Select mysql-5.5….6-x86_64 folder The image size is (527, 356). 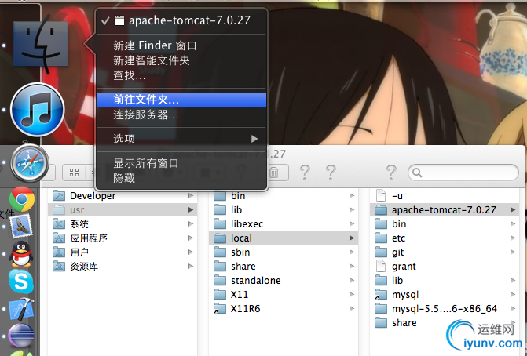[445, 308]
